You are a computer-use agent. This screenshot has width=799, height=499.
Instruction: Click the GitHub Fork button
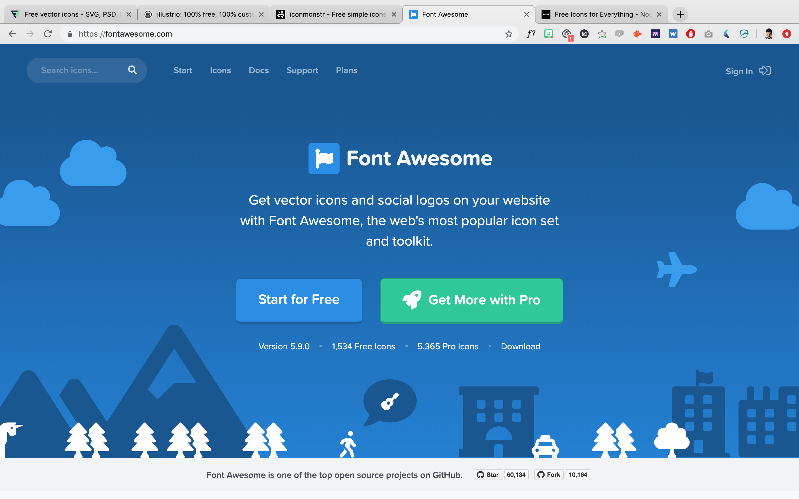[549, 475]
